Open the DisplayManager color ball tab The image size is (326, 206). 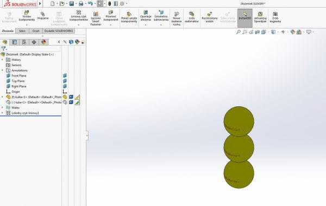click(43, 42)
